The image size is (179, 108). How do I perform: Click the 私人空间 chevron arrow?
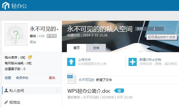pos(57,90)
